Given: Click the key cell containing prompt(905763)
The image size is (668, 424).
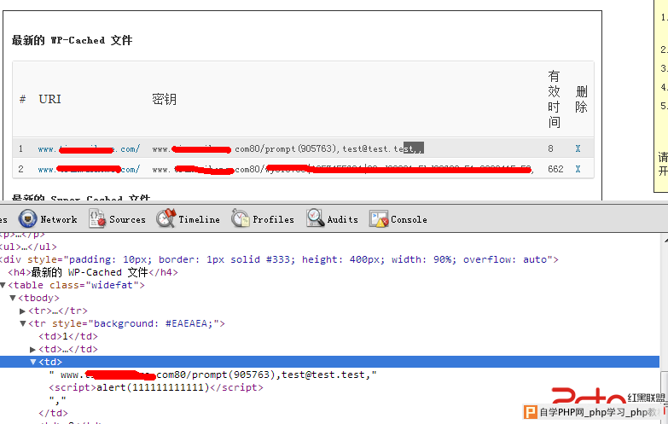Looking at the screenshot, I should [288, 148].
